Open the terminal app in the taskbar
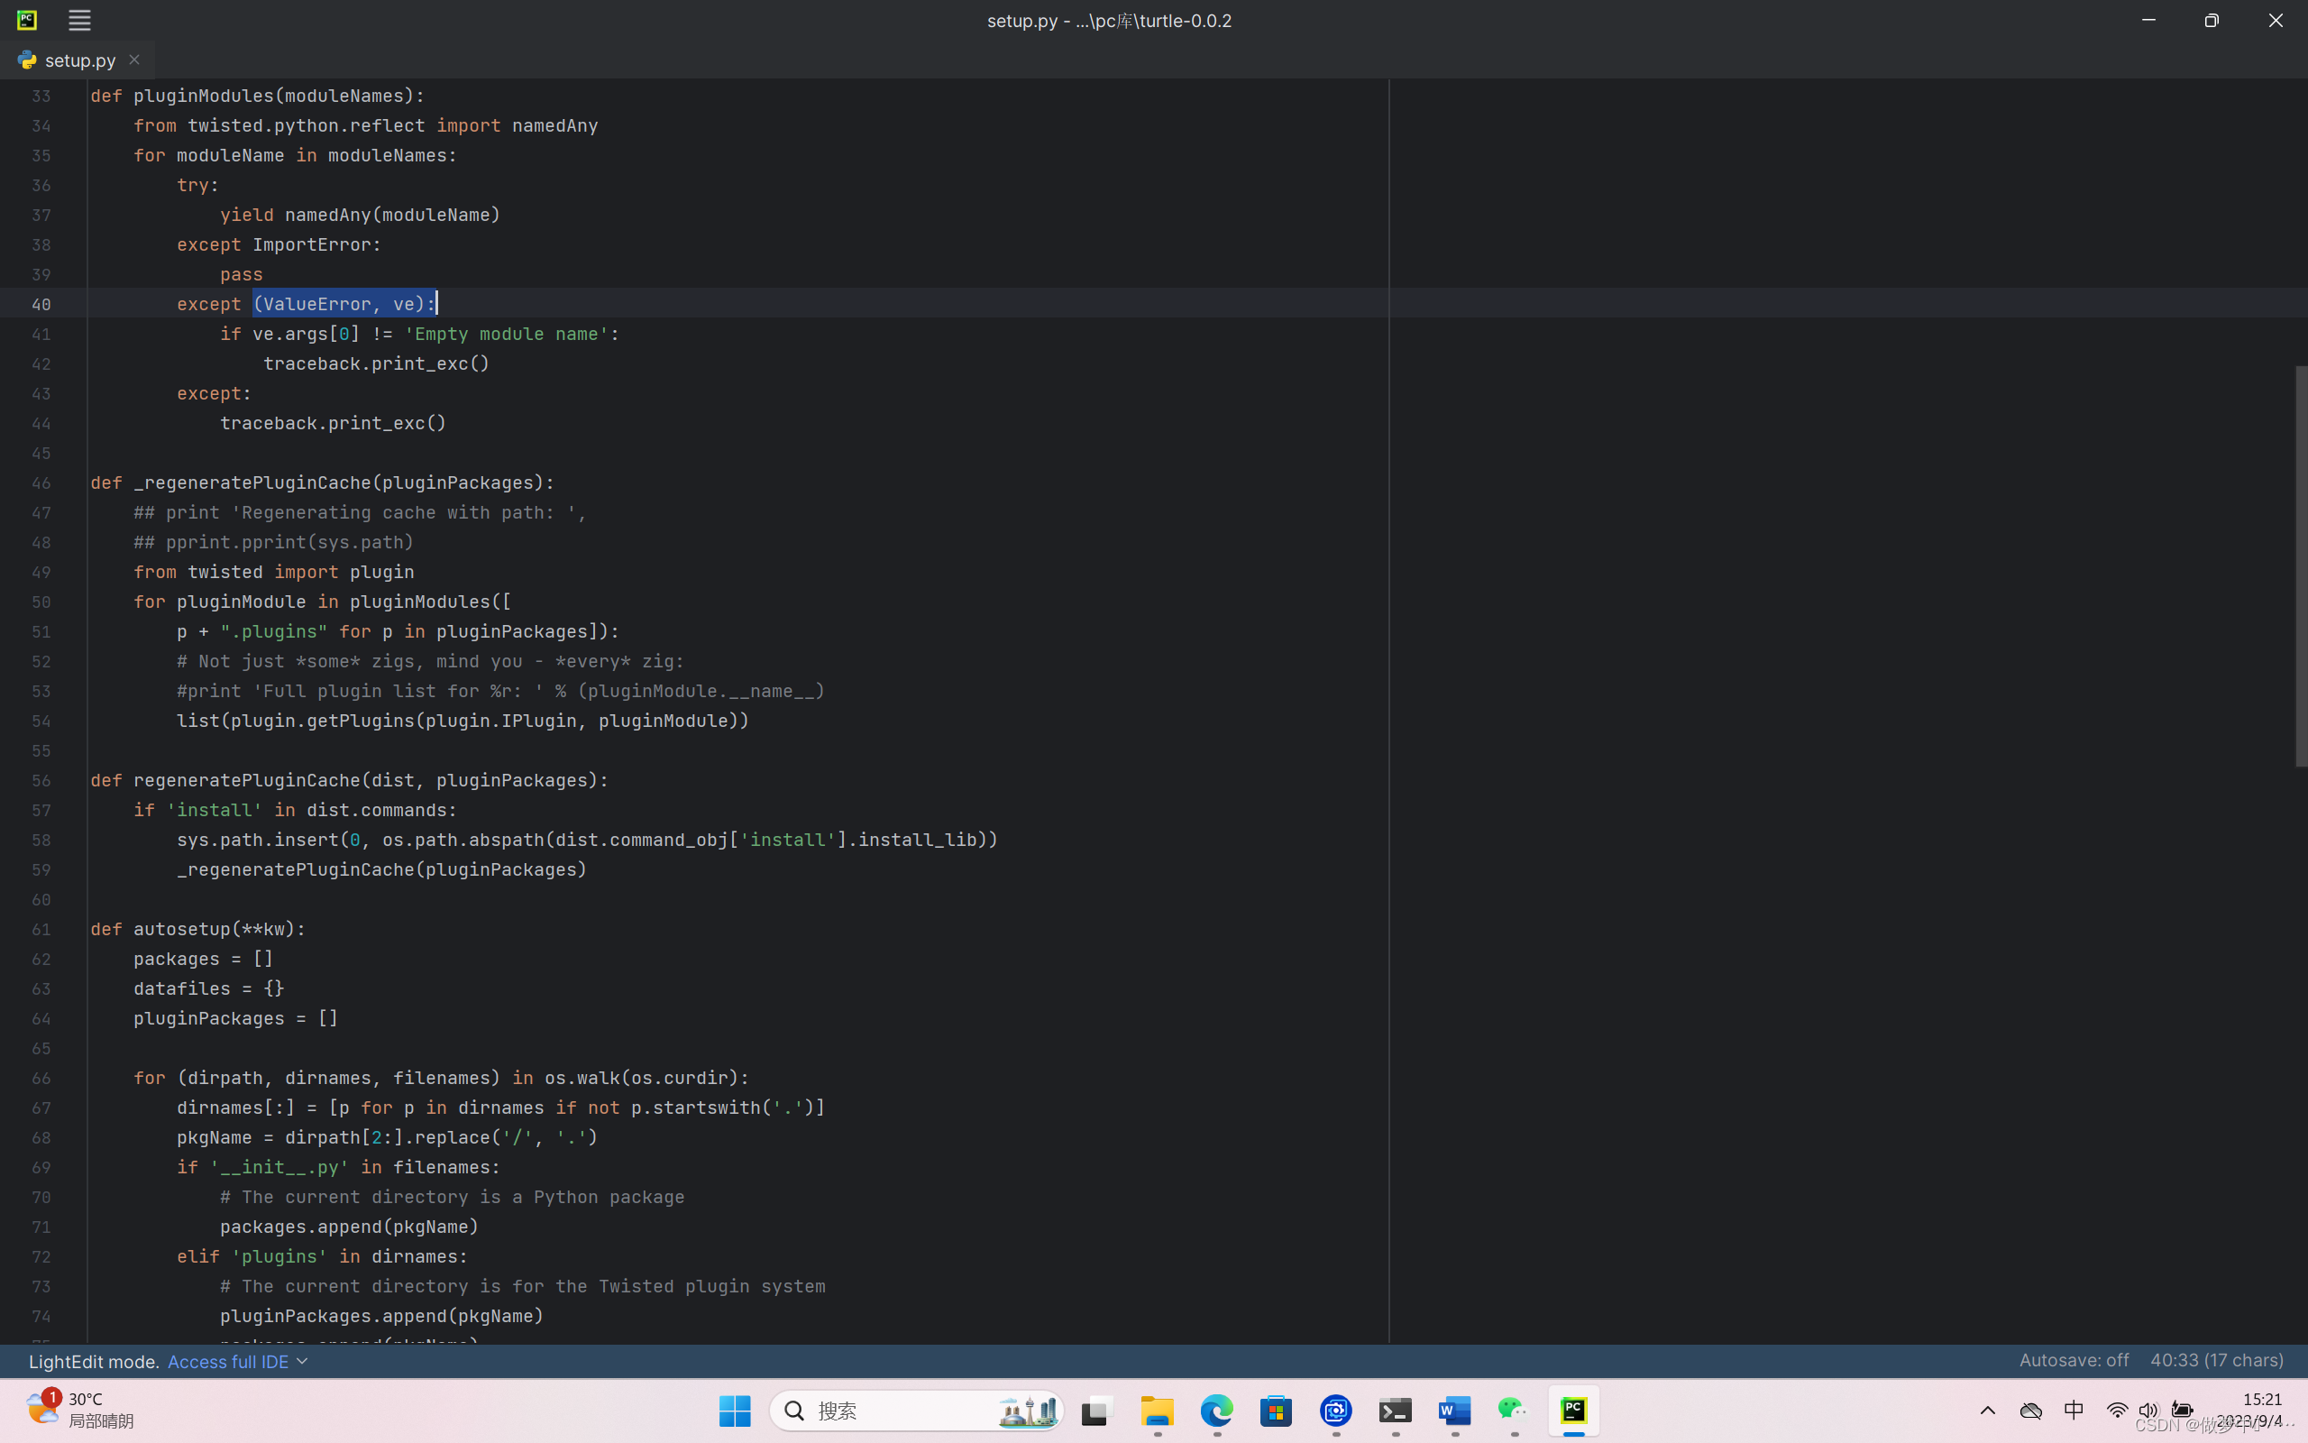The image size is (2308, 1443). point(1396,1411)
